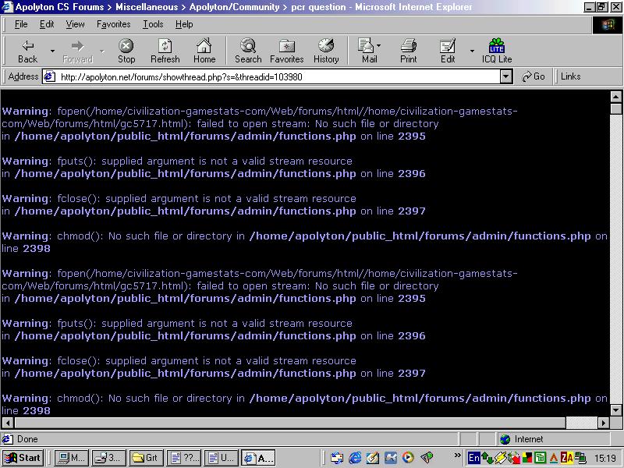Image resolution: width=624 pixels, height=468 pixels.
Task: Click the Go button
Action: [x=533, y=76]
